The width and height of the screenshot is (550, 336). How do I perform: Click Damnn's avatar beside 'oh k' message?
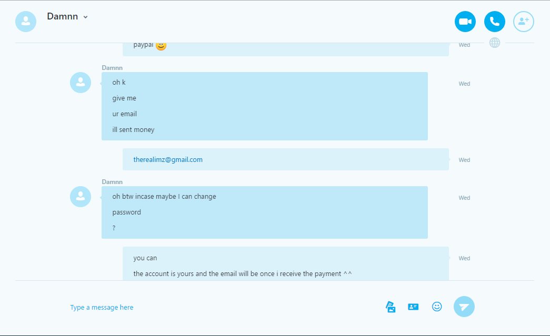(81, 83)
